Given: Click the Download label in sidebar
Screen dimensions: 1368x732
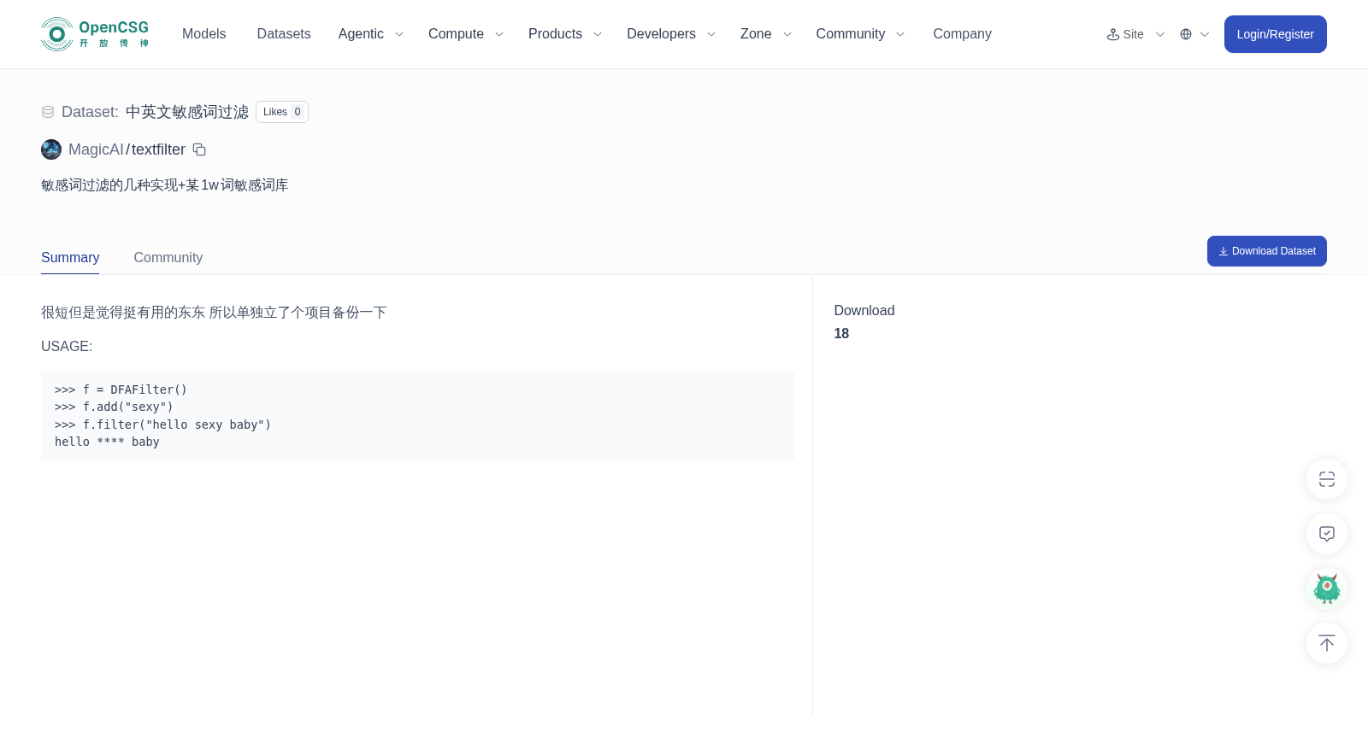Looking at the screenshot, I should (x=864, y=311).
